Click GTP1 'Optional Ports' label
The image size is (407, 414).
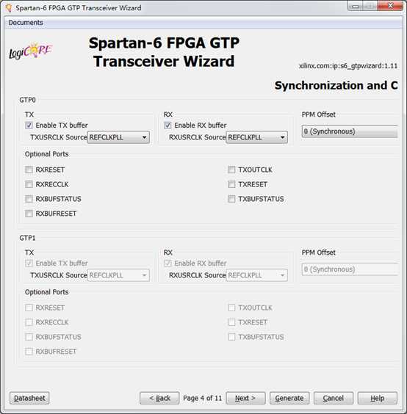[47, 292]
